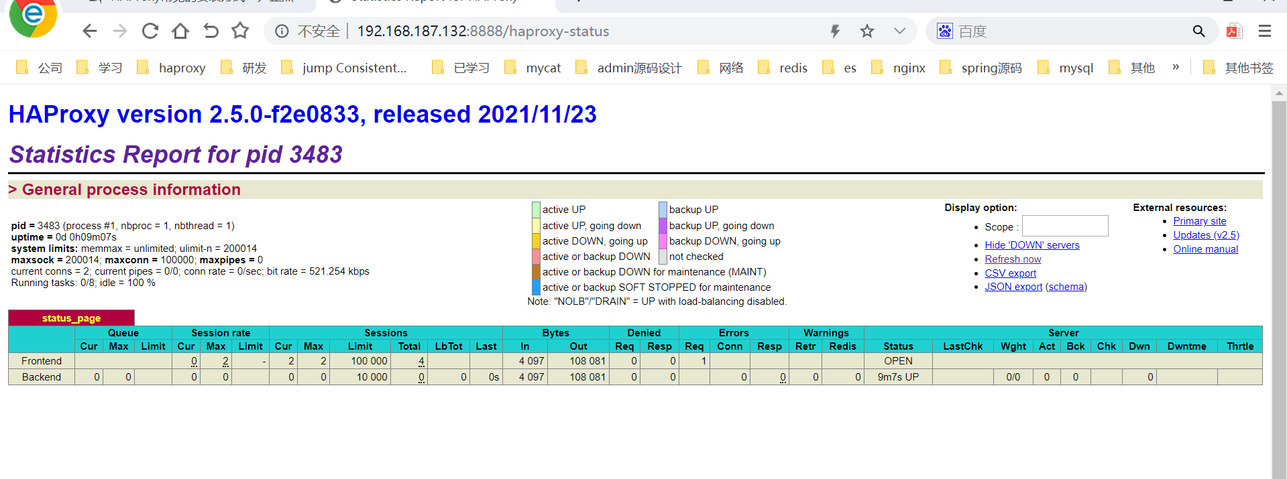
Task: Click the Scope text field
Action: coord(1065,226)
